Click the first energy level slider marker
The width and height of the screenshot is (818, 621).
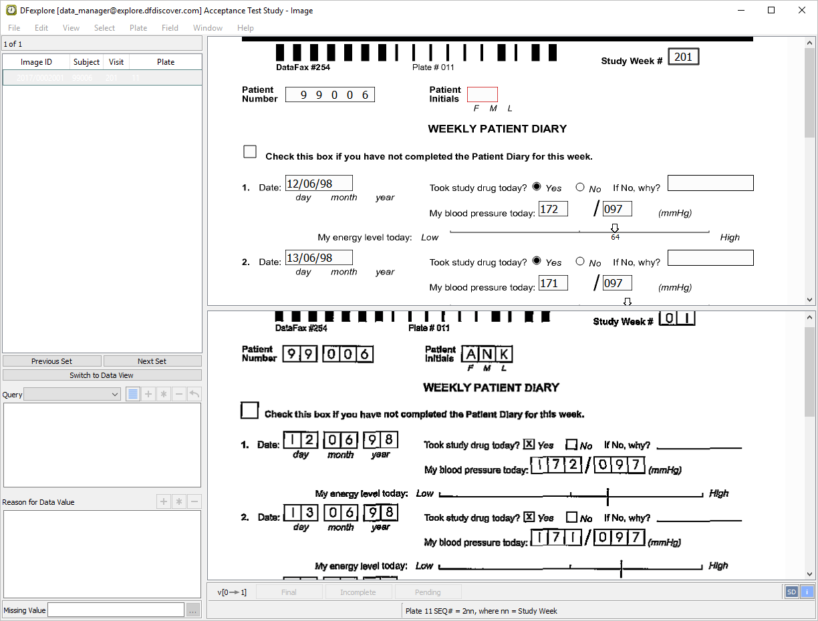point(615,228)
